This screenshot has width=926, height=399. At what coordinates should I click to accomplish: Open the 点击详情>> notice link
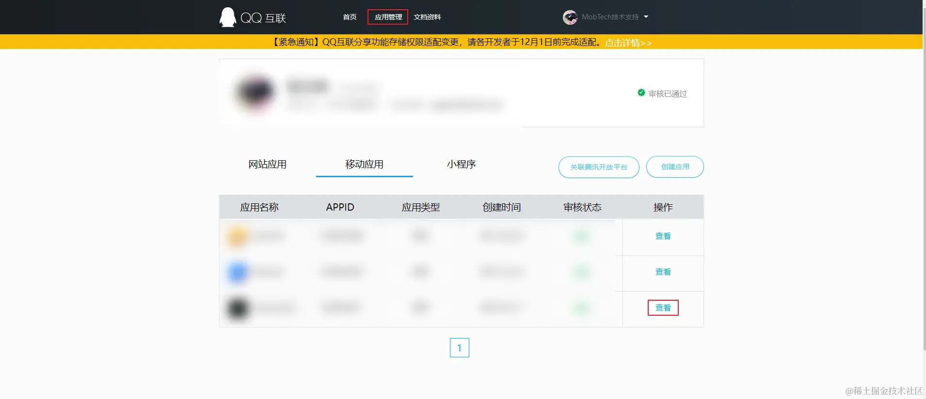628,43
